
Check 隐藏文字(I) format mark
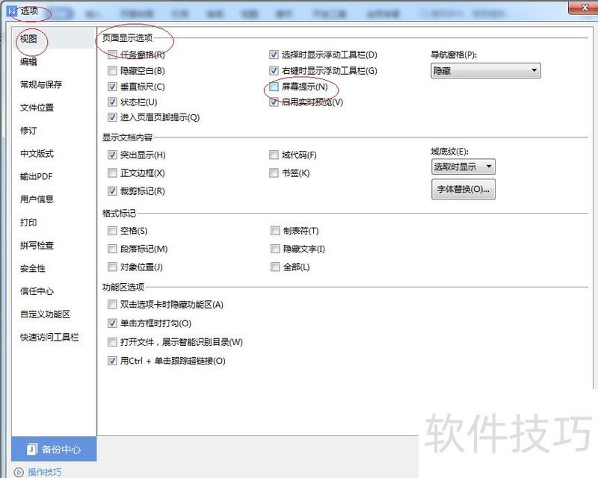point(275,249)
